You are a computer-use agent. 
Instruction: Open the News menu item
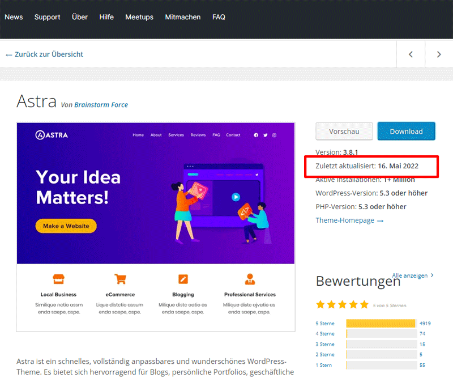pyautogui.click(x=14, y=17)
